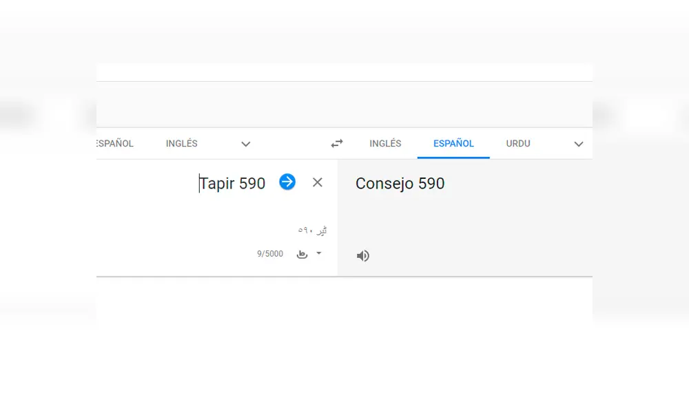689x406 pixels.
Task: Swap the source and target languages
Action: (x=337, y=143)
